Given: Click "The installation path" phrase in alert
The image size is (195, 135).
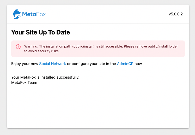Looking at the screenshot, I should [55, 46].
